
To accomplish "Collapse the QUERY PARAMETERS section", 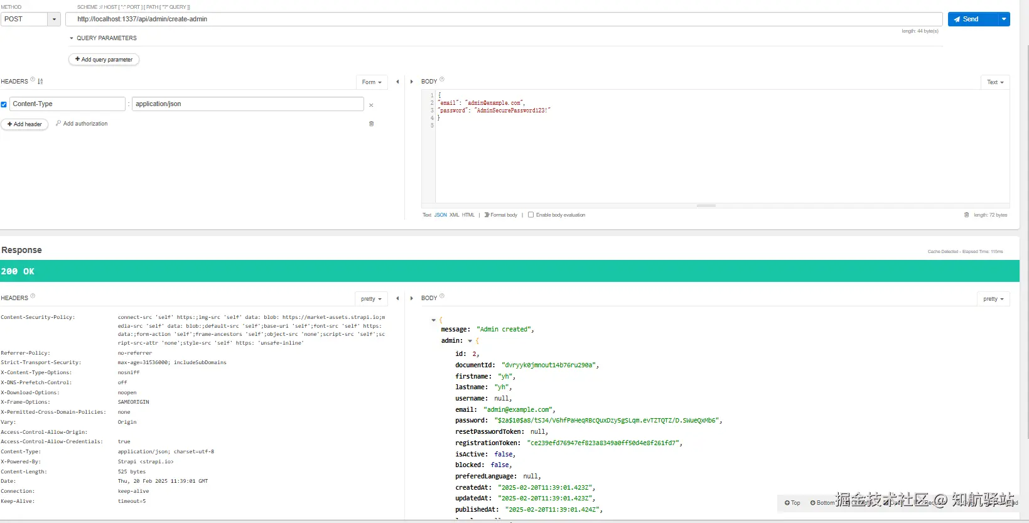I will [72, 38].
